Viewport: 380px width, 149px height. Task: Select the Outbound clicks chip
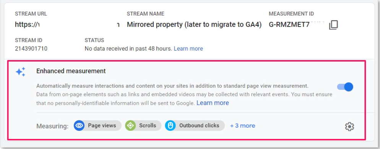tap(195, 125)
